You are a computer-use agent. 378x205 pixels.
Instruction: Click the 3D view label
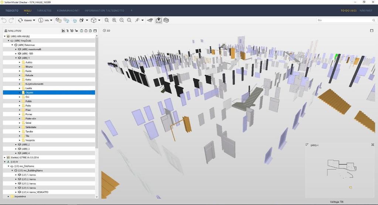tap(106, 31)
